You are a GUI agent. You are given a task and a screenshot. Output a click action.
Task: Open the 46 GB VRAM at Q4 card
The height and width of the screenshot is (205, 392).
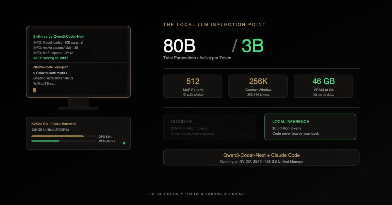click(x=323, y=86)
